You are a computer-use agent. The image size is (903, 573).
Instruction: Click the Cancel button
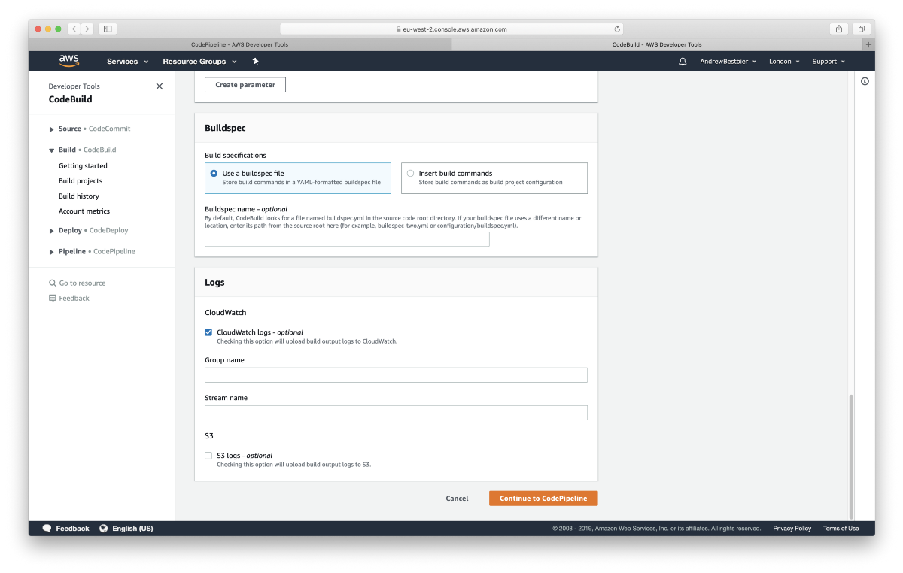(x=457, y=499)
